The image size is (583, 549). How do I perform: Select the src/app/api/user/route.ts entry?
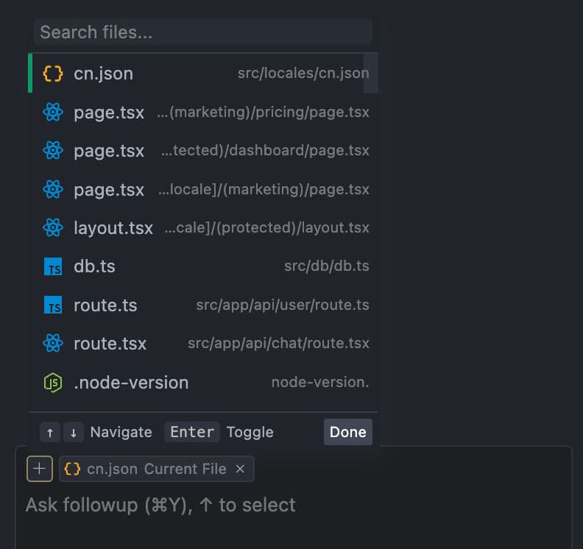click(199, 305)
